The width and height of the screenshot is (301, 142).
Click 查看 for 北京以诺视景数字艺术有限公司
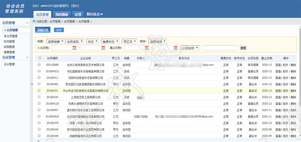click(x=278, y=65)
